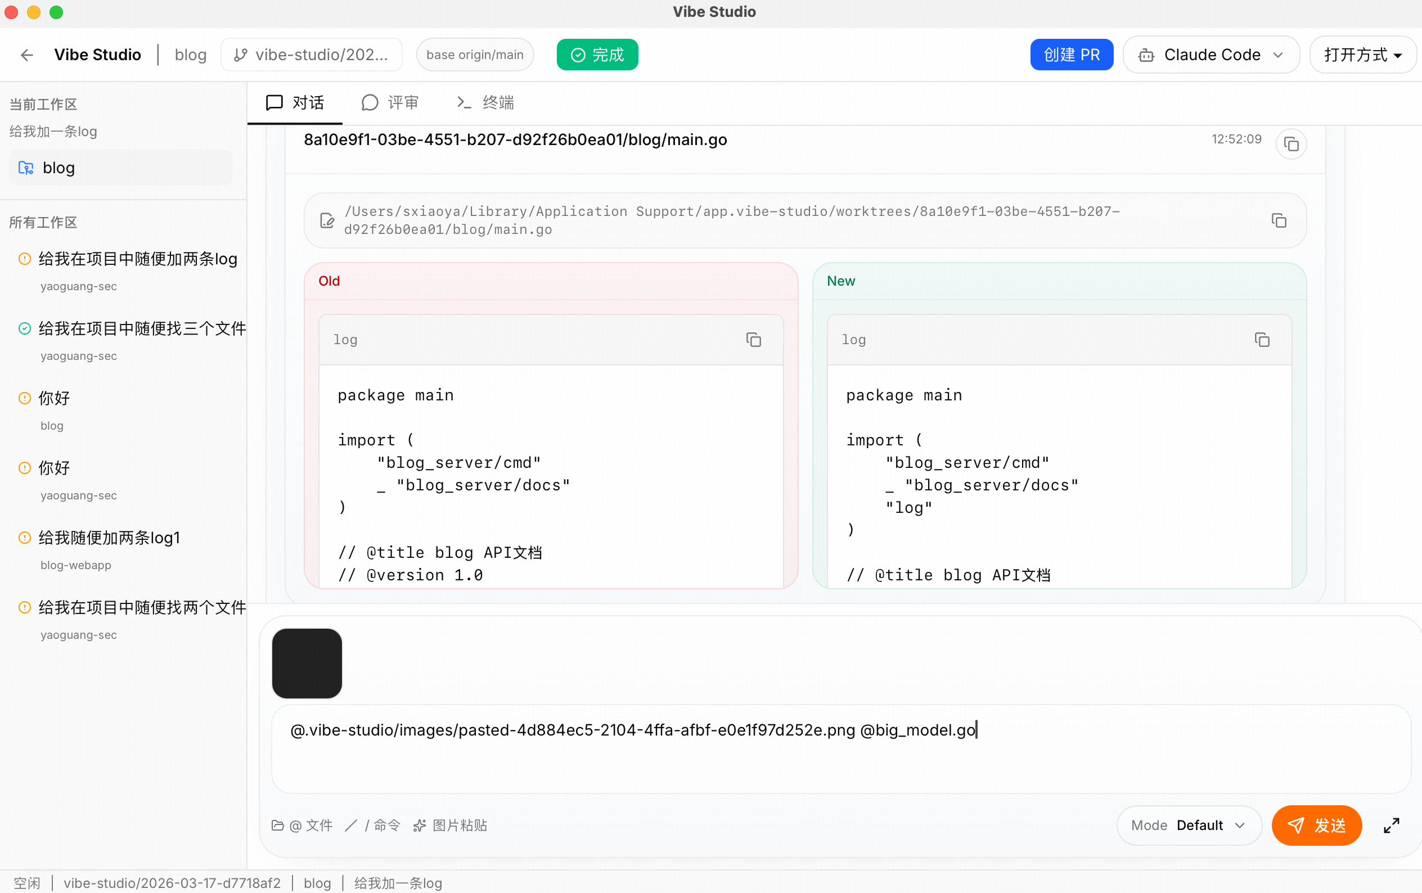Copy the main.go file path
1422x893 pixels.
(x=1279, y=220)
